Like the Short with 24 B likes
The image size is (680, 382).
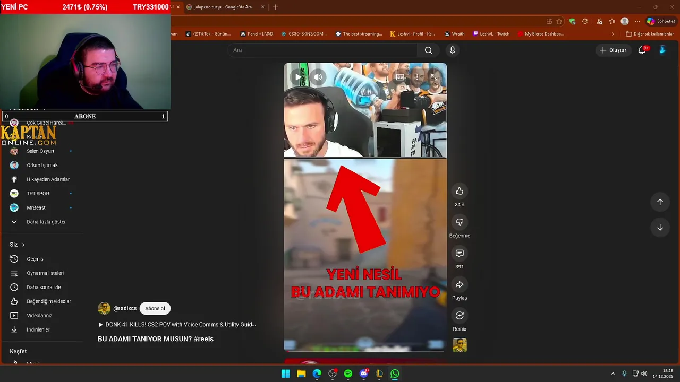[460, 191]
